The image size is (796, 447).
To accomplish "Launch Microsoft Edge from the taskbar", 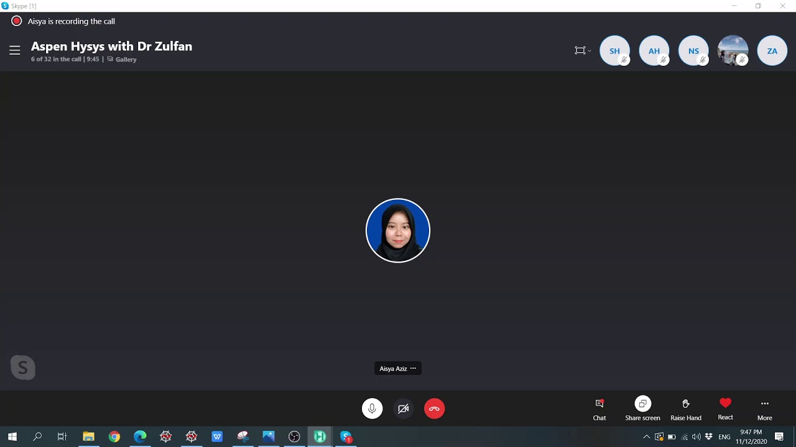I will point(140,437).
